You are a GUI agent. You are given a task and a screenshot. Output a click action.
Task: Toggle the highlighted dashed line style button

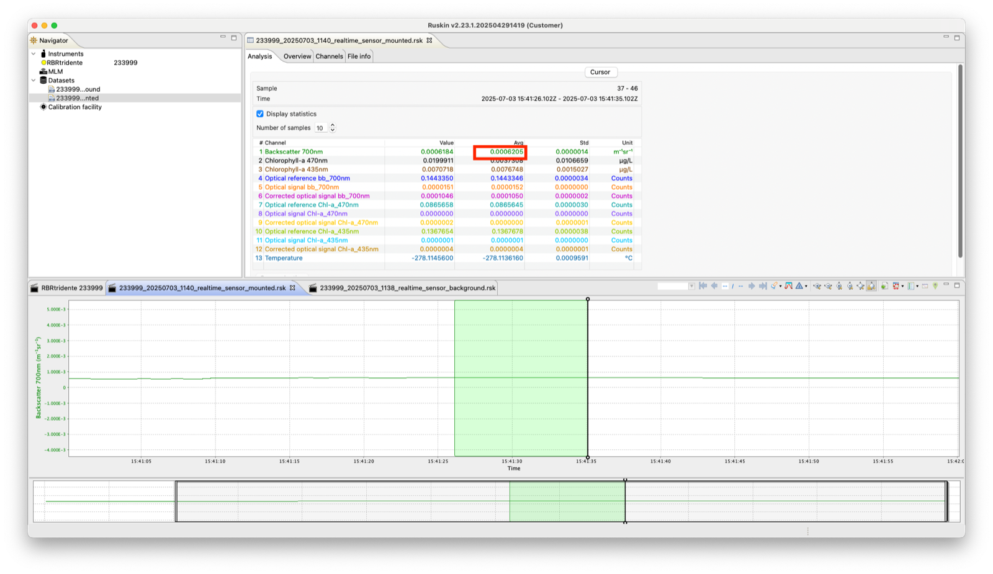[x=725, y=286]
